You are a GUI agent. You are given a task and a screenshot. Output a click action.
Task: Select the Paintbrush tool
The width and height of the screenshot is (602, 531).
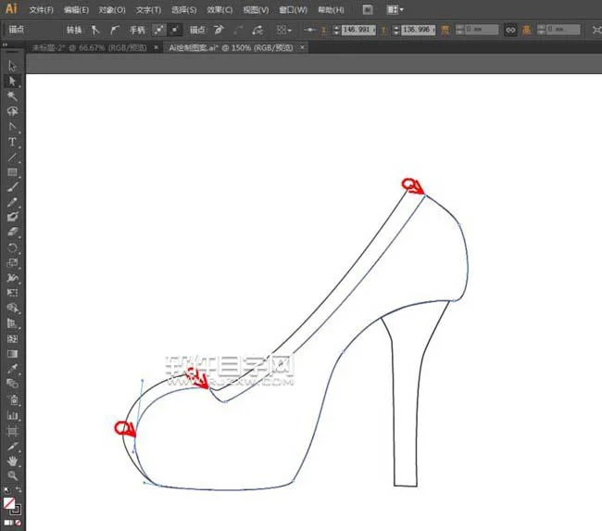(x=13, y=187)
